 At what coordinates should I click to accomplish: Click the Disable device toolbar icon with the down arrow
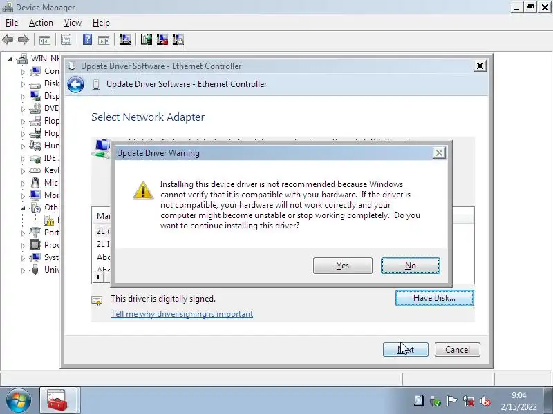click(178, 39)
